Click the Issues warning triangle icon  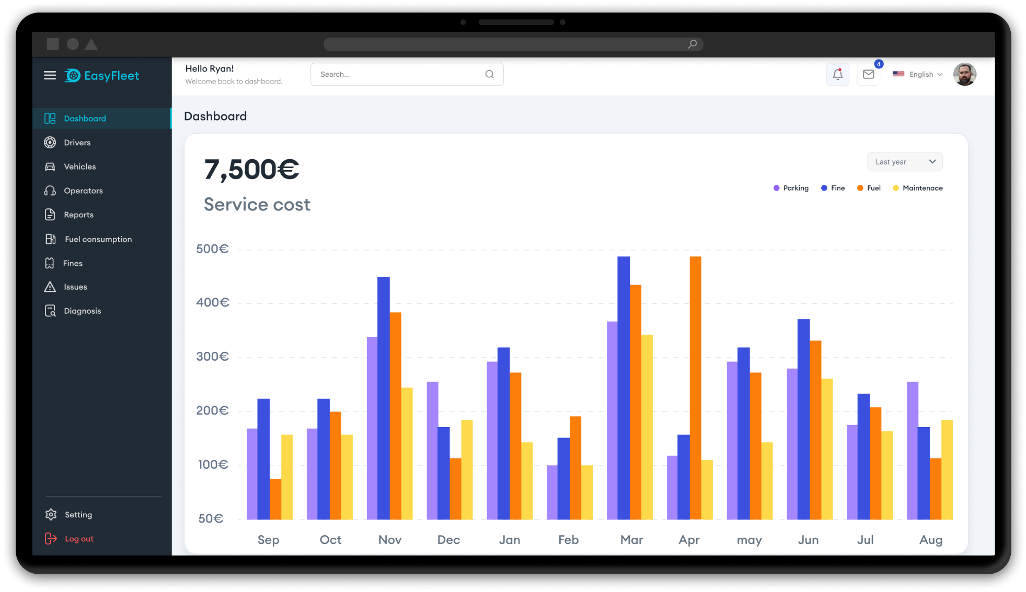tap(50, 287)
